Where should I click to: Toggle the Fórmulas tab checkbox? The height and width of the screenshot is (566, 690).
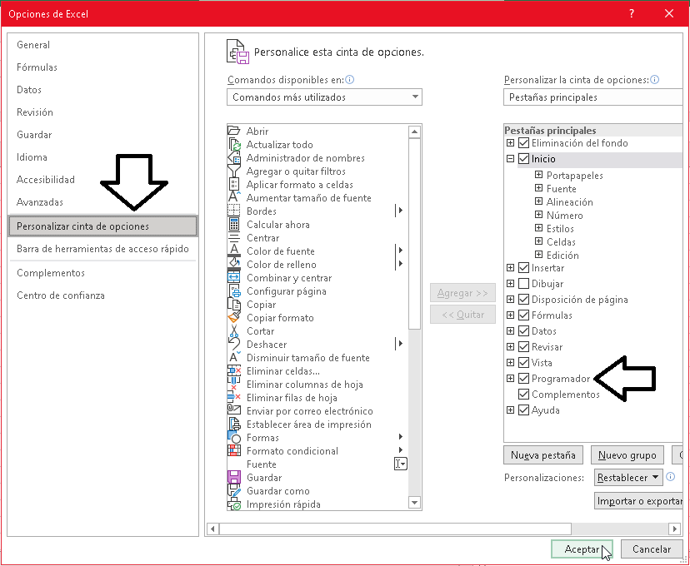coord(523,315)
